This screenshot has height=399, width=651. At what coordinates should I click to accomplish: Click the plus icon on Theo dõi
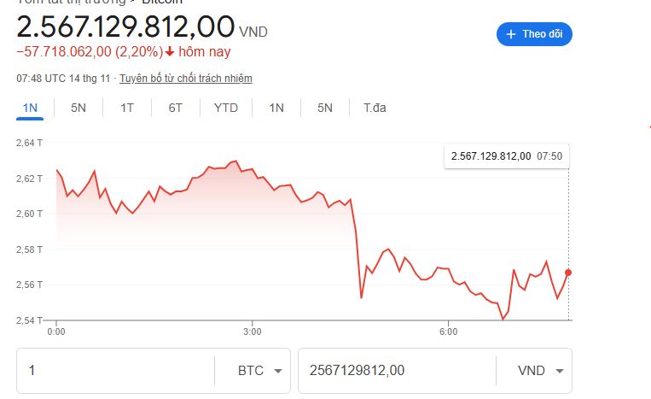click(511, 34)
